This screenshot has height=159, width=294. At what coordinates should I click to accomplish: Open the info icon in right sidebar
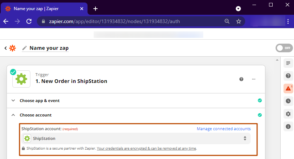tap(288, 127)
